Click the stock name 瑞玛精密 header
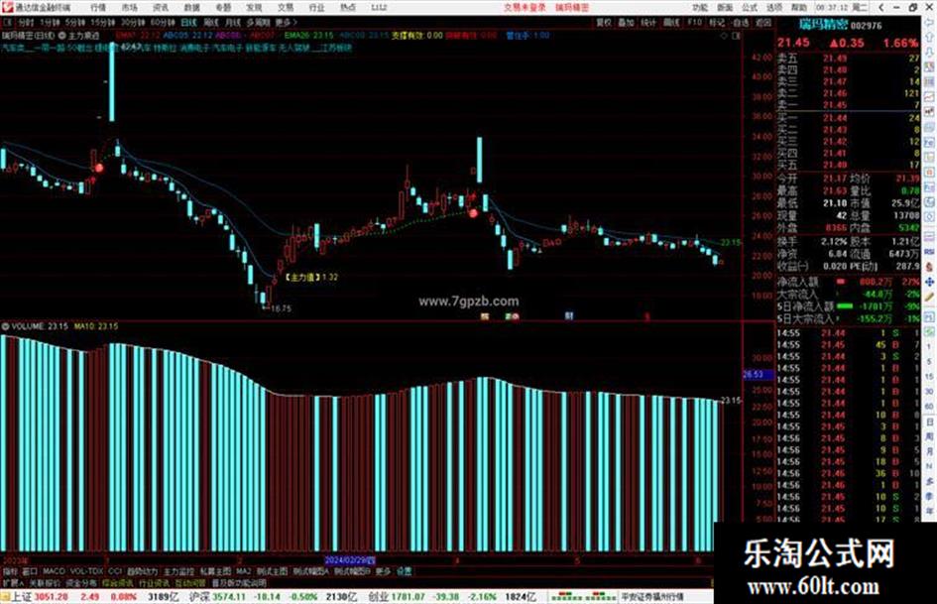The image size is (937, 604). pos(823,25)
